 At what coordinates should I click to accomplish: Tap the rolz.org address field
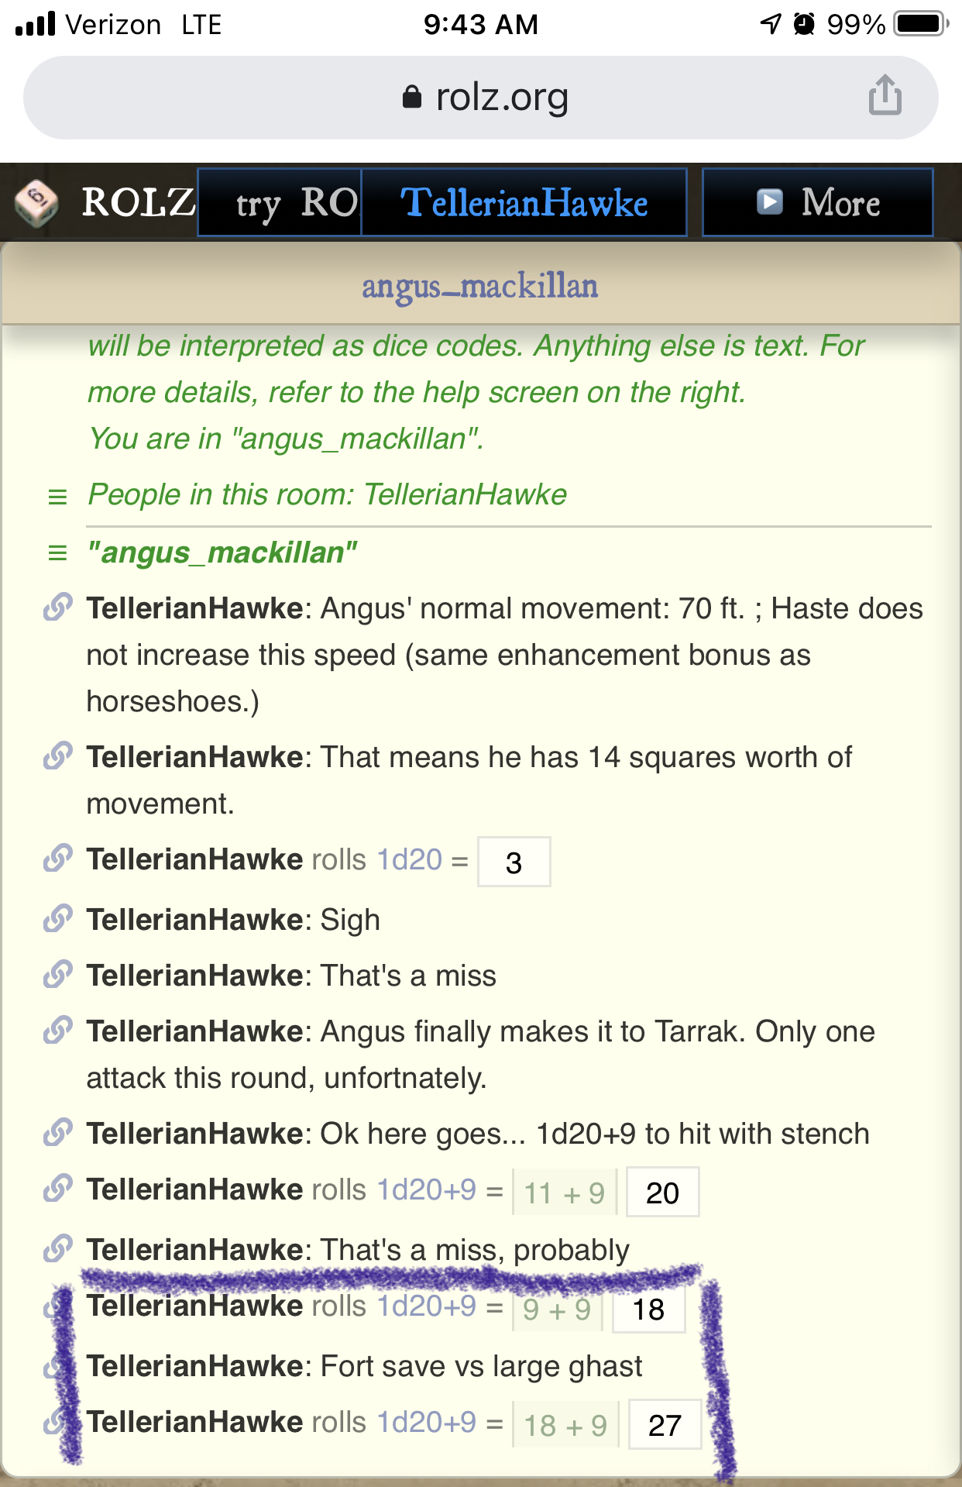480,98
